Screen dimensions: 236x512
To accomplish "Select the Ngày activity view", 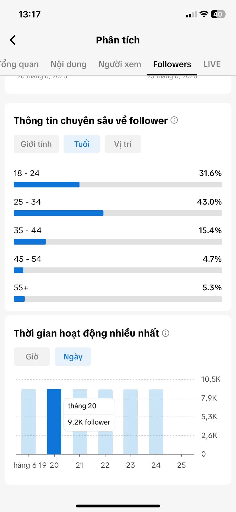I will [x=73, y=357].
